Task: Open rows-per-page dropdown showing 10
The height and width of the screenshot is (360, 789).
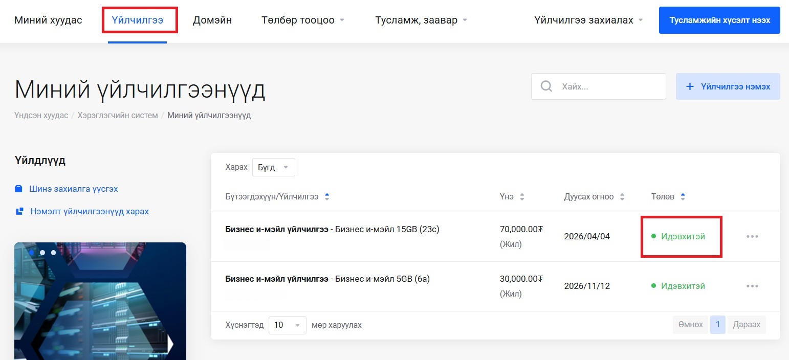Action: [287, 325]
